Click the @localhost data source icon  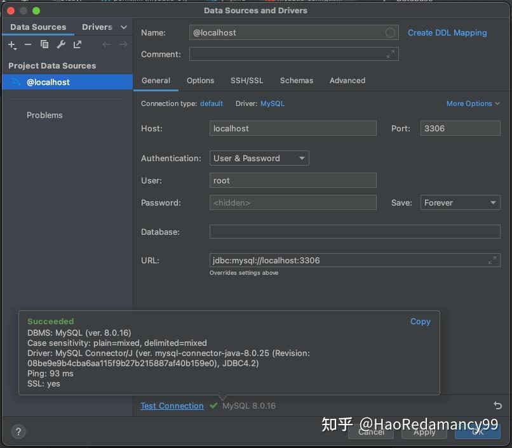(17, 82)
